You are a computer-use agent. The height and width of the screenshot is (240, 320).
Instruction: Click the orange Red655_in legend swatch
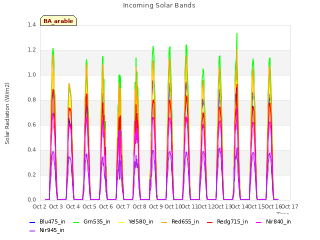tap(164, 222)
